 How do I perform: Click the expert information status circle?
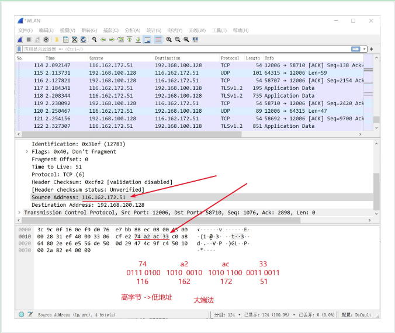point(22,314)
